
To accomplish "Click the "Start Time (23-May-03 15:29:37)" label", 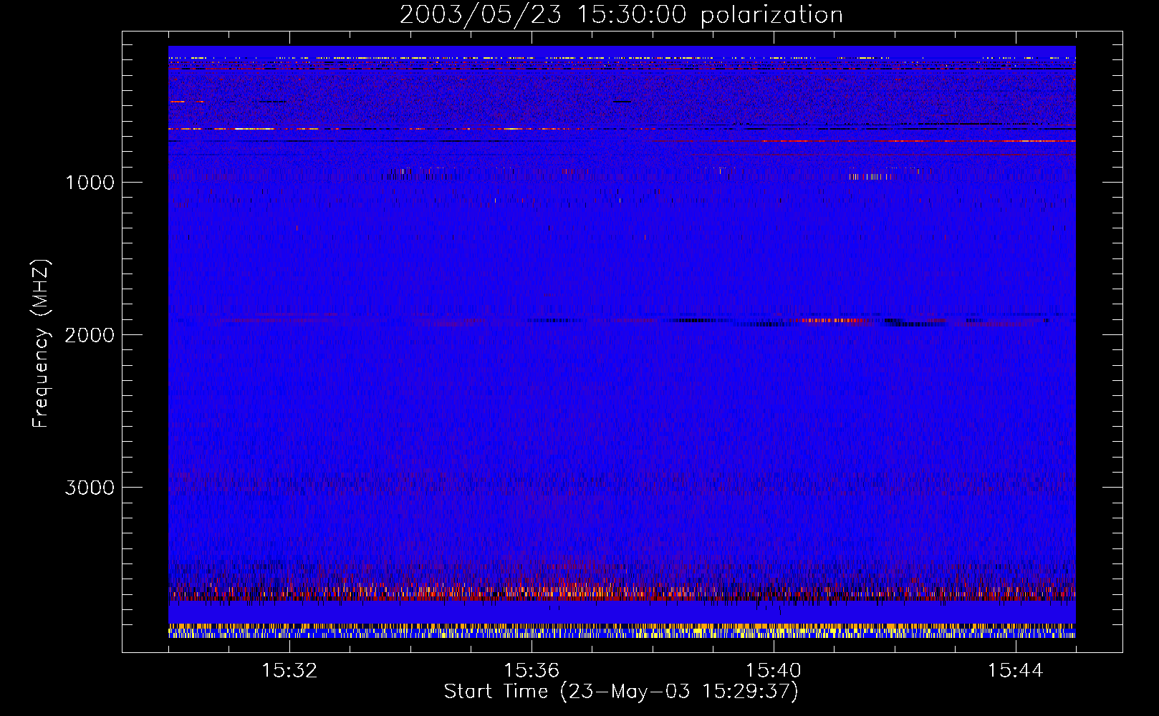I will pyautogui.click(x=621, y=692).
